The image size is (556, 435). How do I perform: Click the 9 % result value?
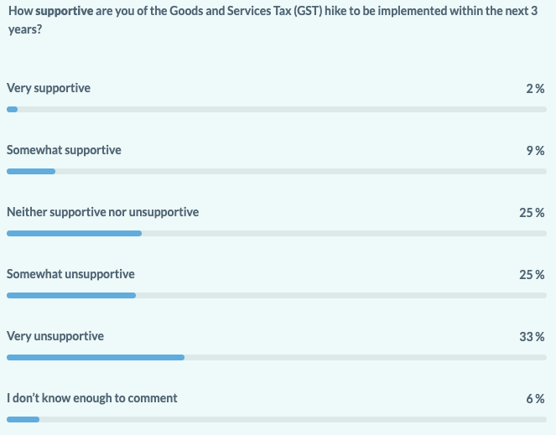(535, 151)
